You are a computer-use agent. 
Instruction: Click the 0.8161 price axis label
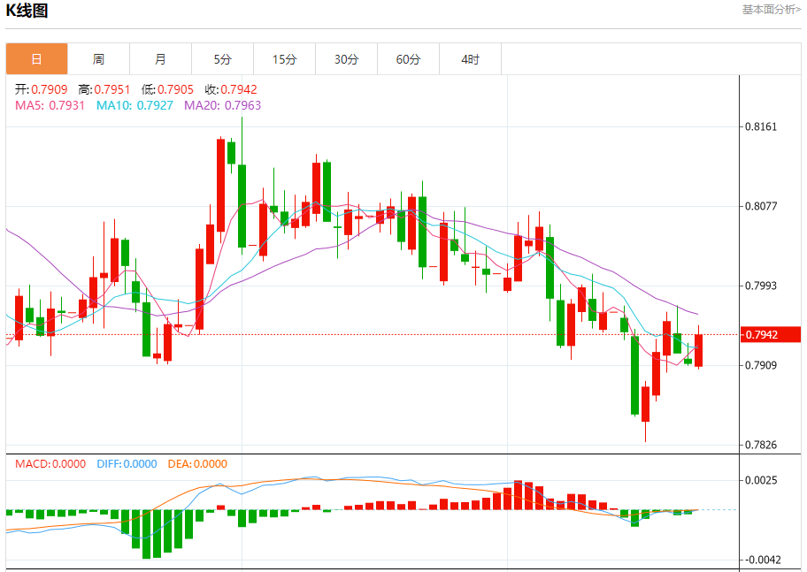pyautogui.click(x=761, y=126)
